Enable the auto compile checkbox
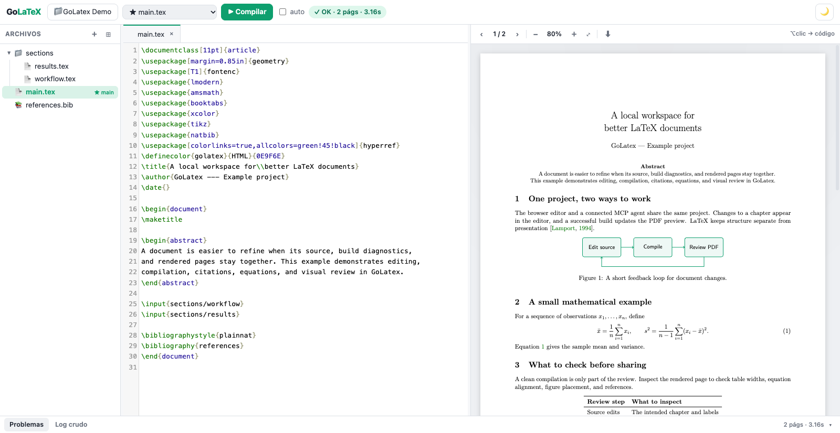Image resolution: width=840 pixels, height=433 pixels. click(x=283, y=12)
